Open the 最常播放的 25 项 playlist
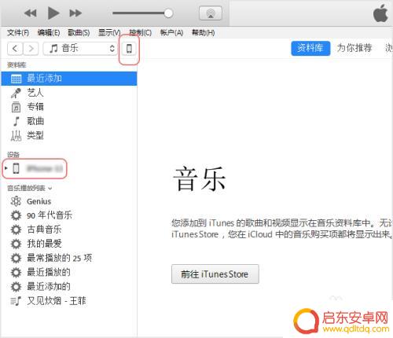 click(60, 258)
